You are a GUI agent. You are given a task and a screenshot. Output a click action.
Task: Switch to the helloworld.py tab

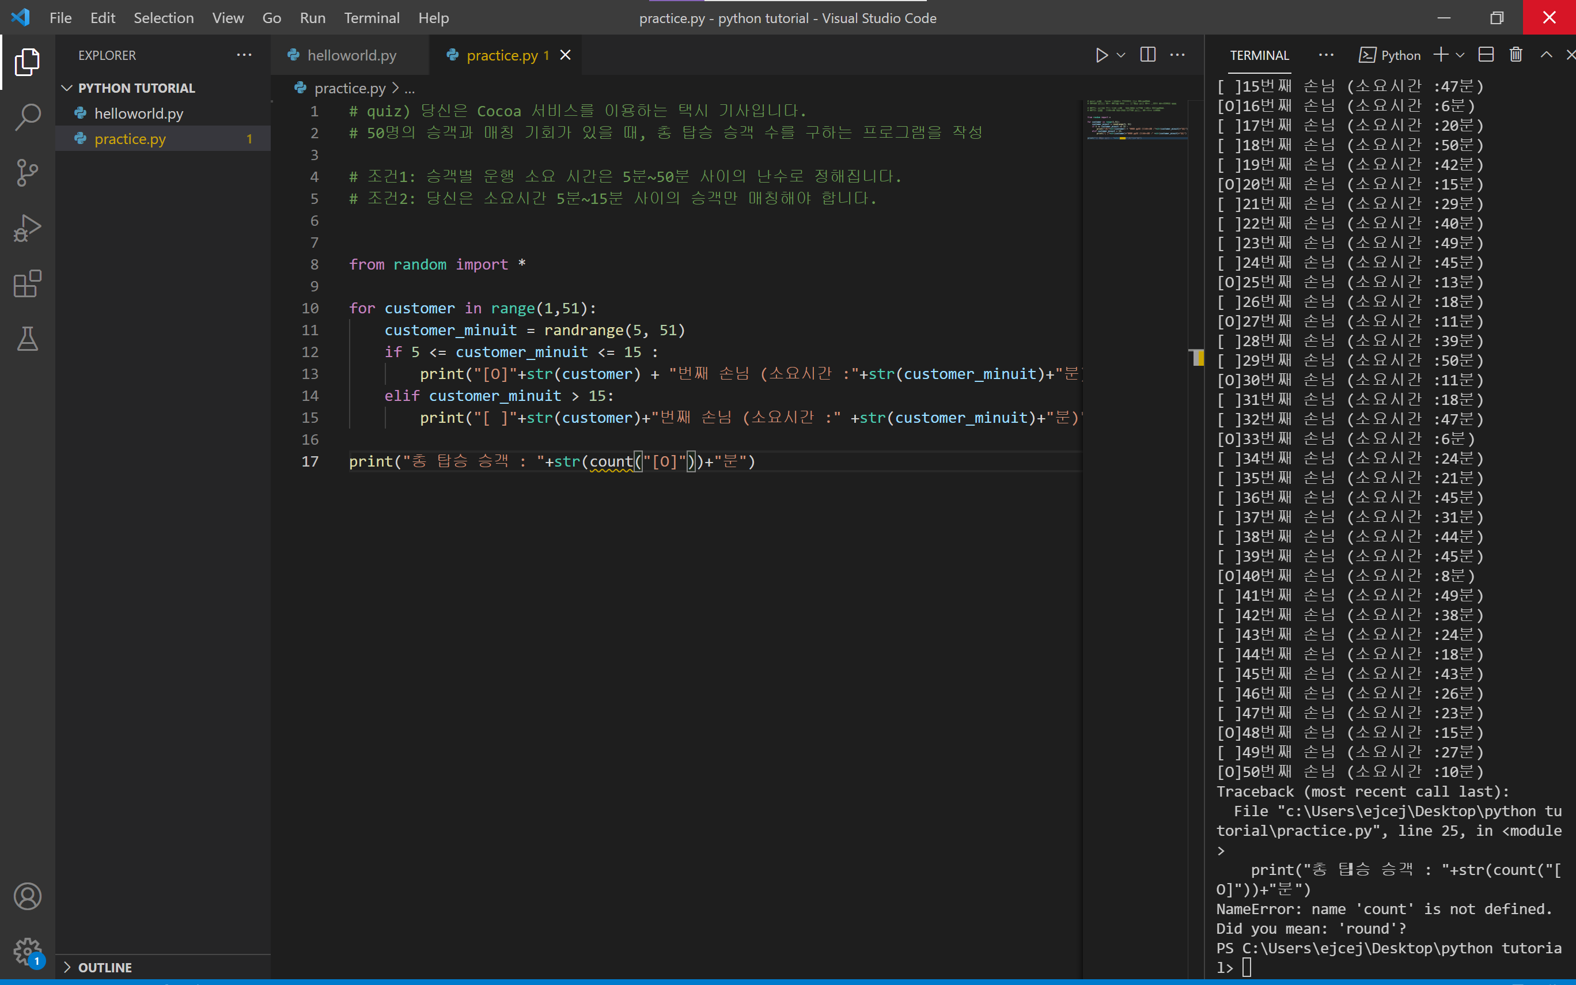point(351,55)
